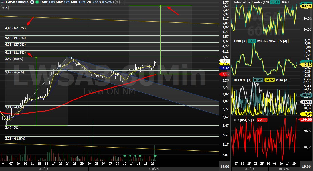Click the Fch 3,86 closing value in the header
The image size is (313, 171).
pyautogui.click(x=92, y=2)
